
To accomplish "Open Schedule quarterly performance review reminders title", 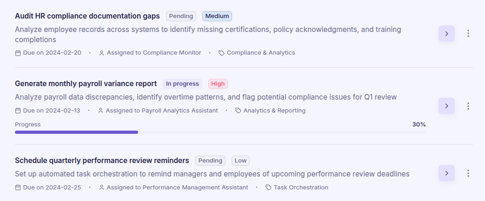I will pos(102,161).
